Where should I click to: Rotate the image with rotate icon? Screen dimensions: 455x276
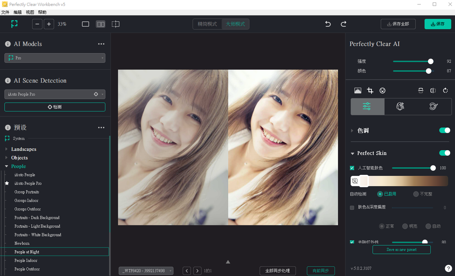pos(445,90)
